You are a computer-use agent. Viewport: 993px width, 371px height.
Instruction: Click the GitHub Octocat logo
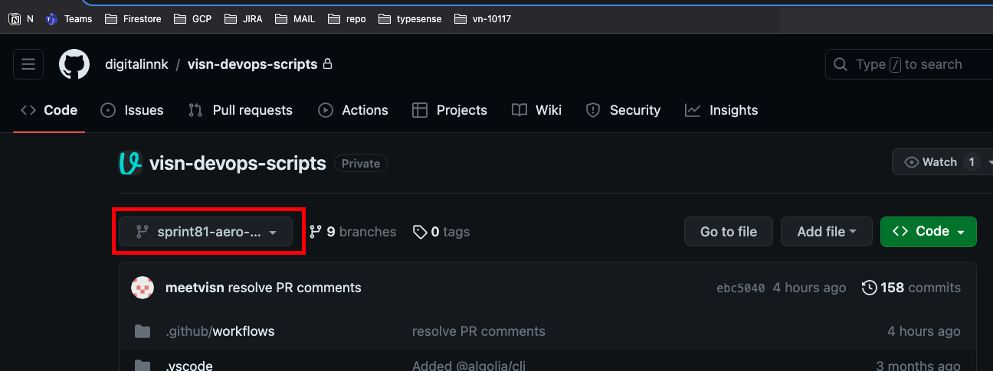(74, 65)
